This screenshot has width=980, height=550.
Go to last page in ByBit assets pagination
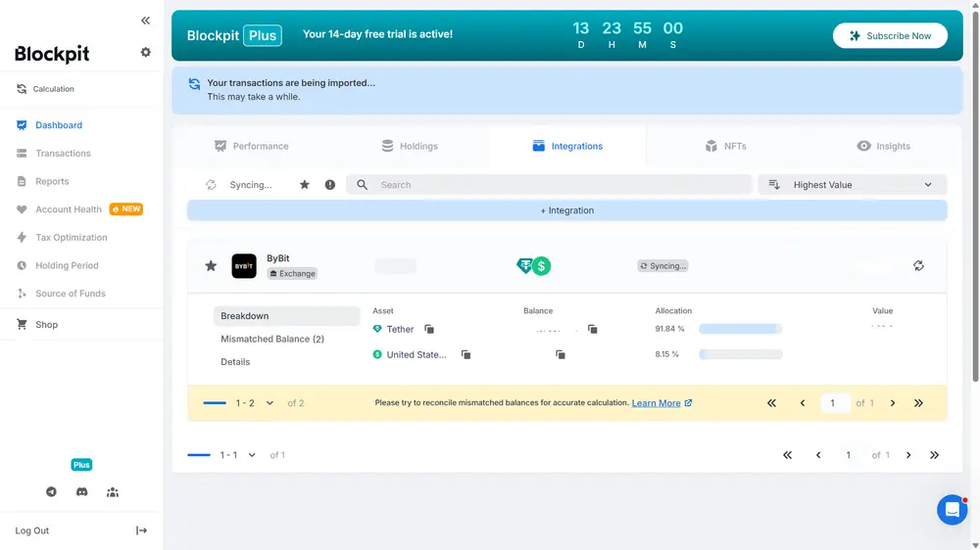tap(919, 403)
